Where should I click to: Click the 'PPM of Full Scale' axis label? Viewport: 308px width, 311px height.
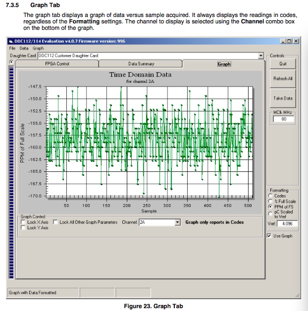pos(22,143)
